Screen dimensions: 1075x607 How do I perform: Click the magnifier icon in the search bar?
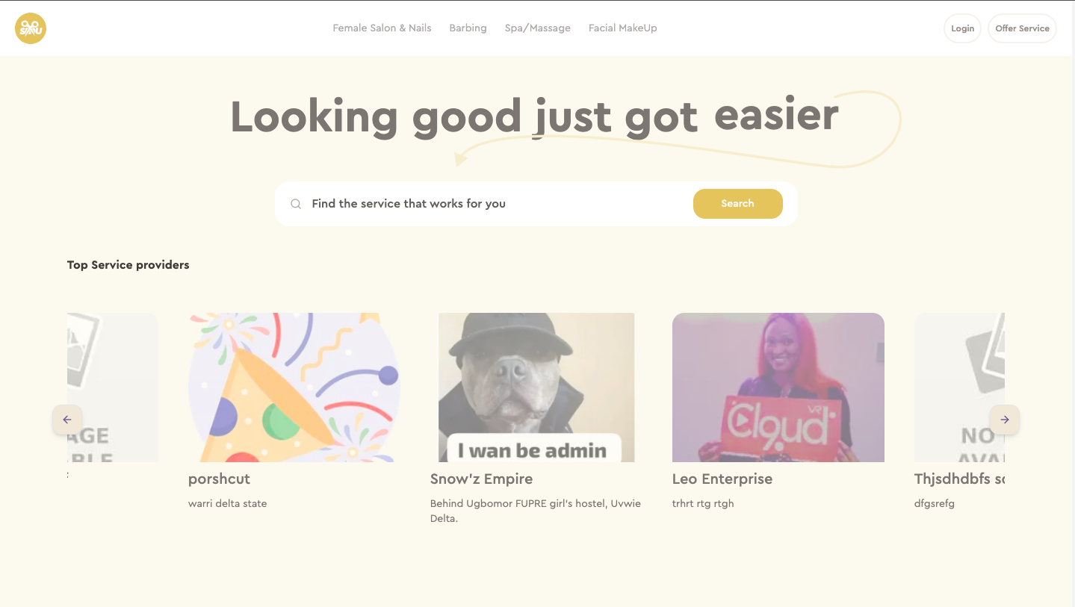296,204
